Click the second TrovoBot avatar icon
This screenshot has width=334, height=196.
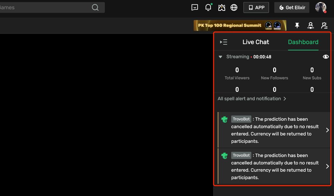pyautogui.click(x=224, y=156)
